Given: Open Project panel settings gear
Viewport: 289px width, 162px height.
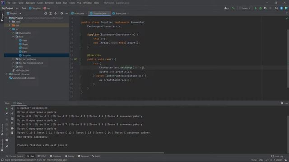Looking at the screenshot, I should coord(61,13).
